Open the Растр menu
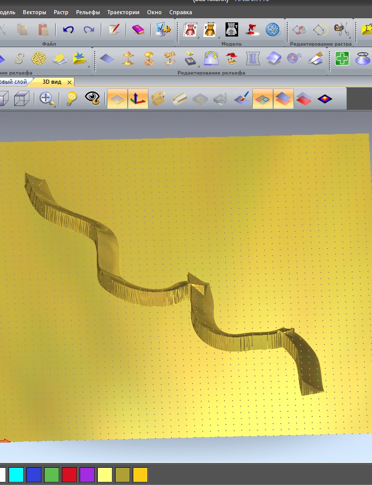The height and width of the screenshot is (486, 372). pyautogui.click(x=61, y=12)
